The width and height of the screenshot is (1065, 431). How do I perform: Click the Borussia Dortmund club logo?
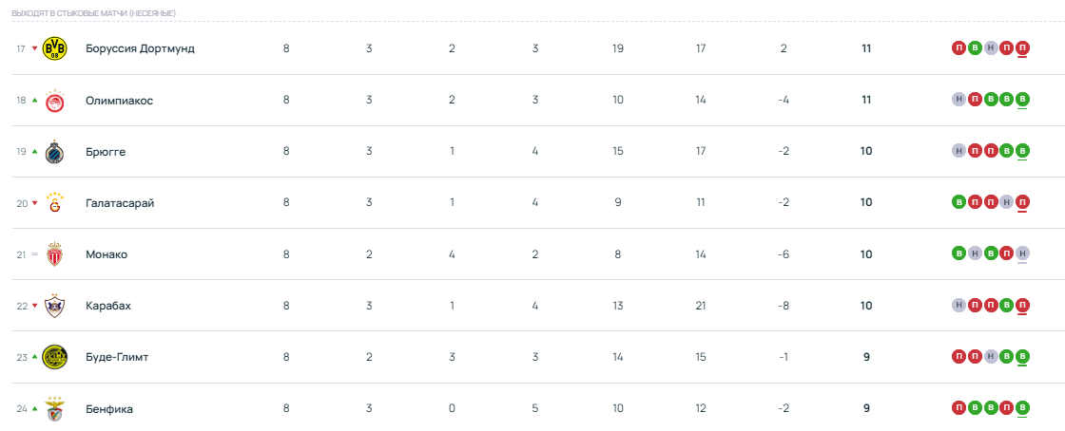(54, 48)
